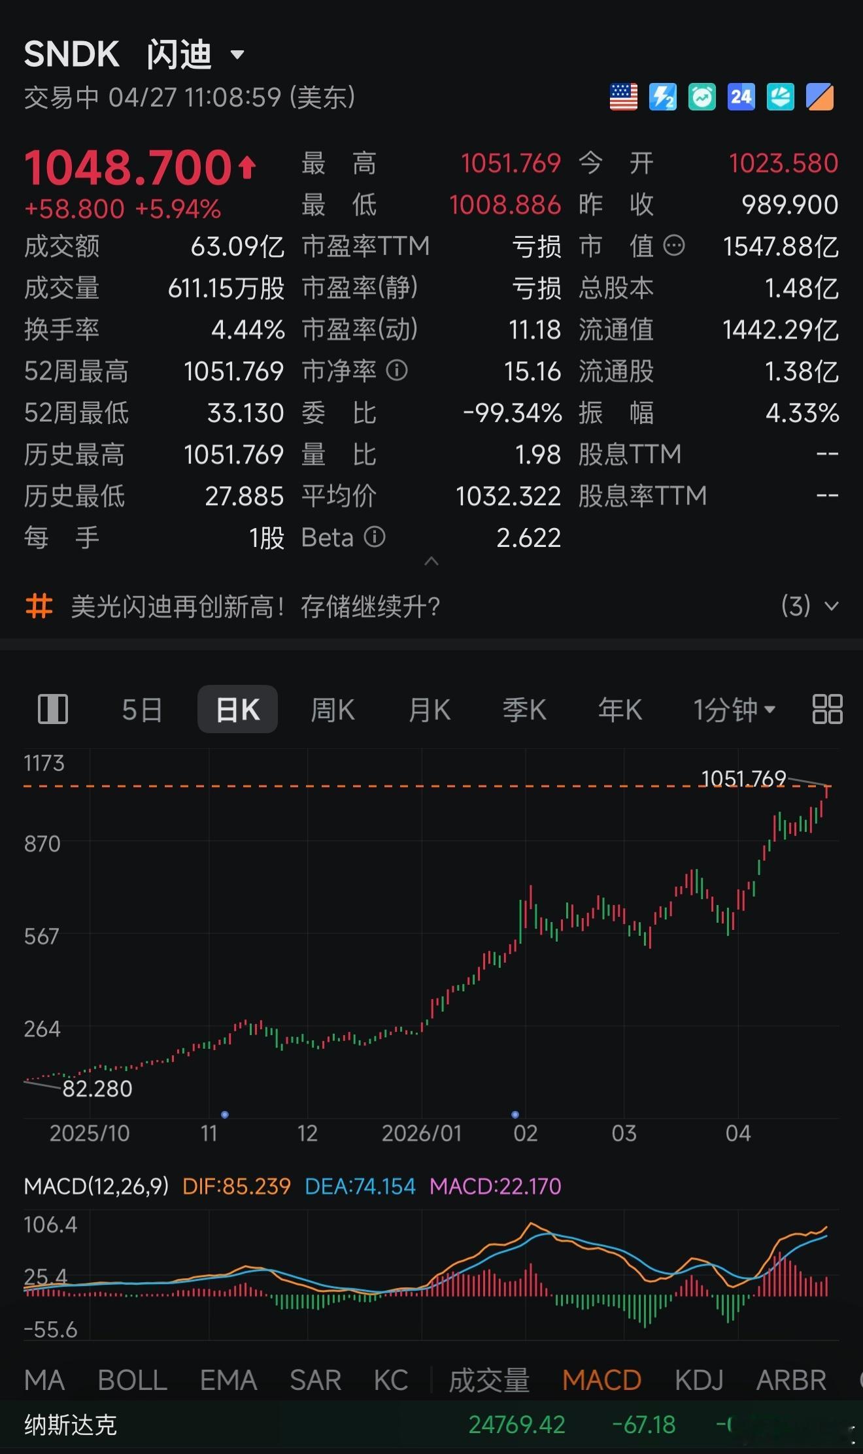This screenshot has height=1454, width=863.
Task: Open info icon next to Beta
Action: (375, 537)
